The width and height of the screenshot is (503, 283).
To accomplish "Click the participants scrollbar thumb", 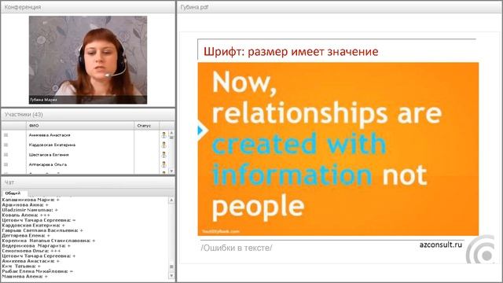I will [x=171, y=138].
